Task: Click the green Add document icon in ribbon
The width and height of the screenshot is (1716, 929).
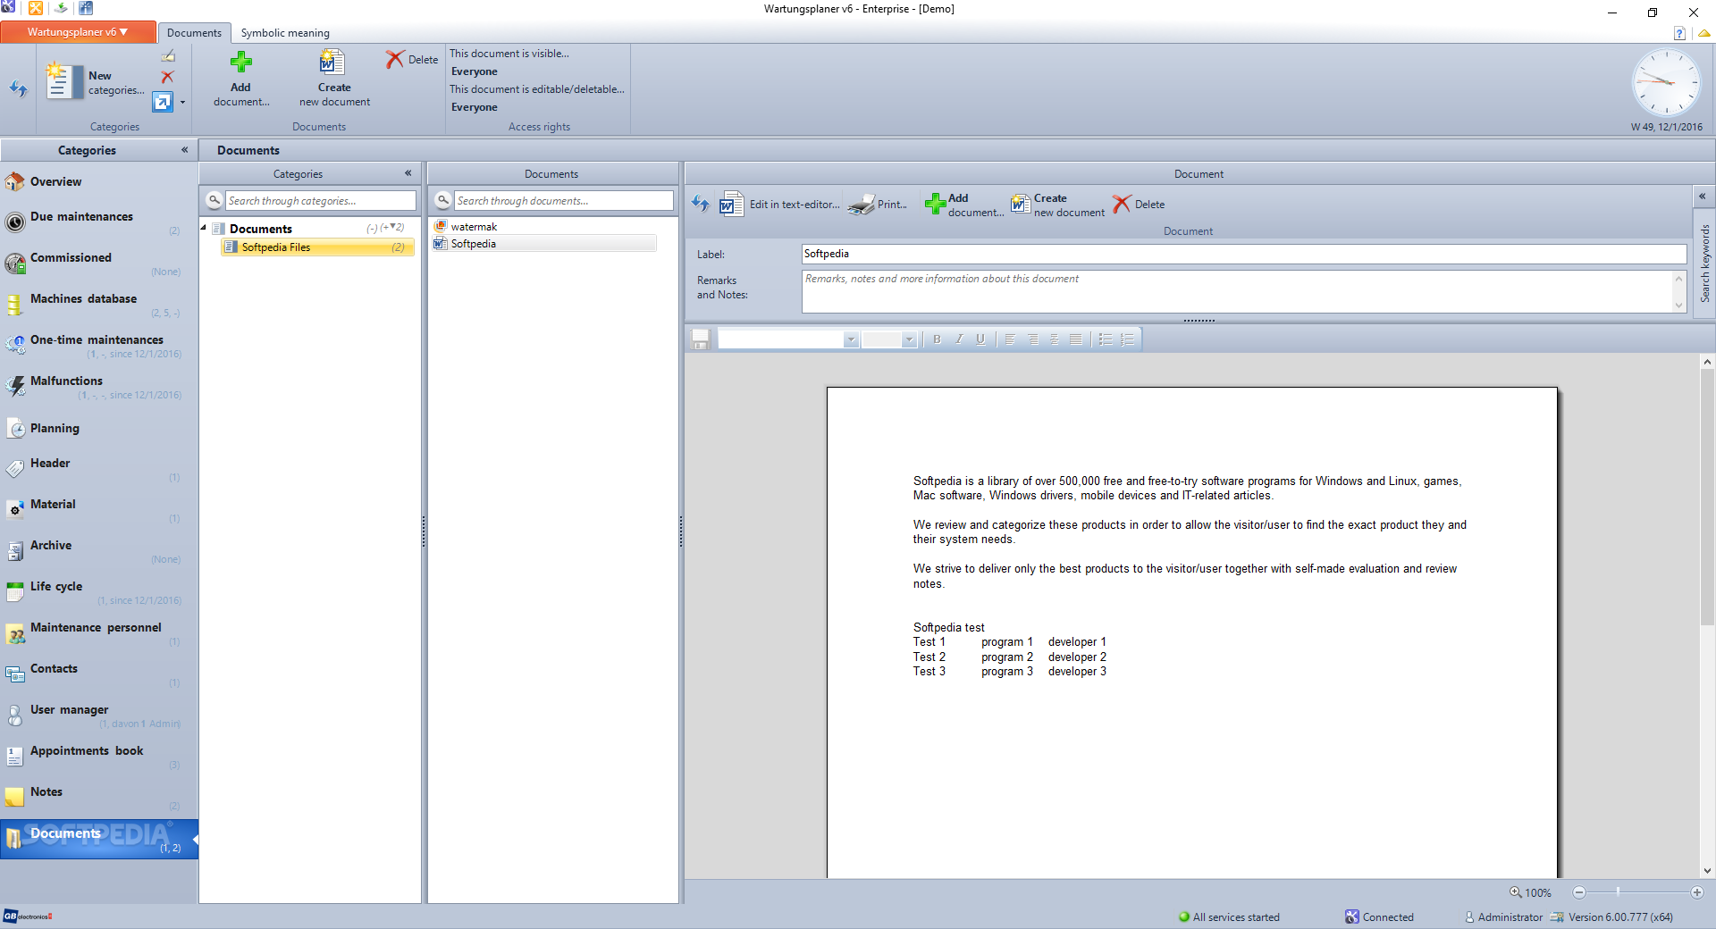Action: point(241,62)
